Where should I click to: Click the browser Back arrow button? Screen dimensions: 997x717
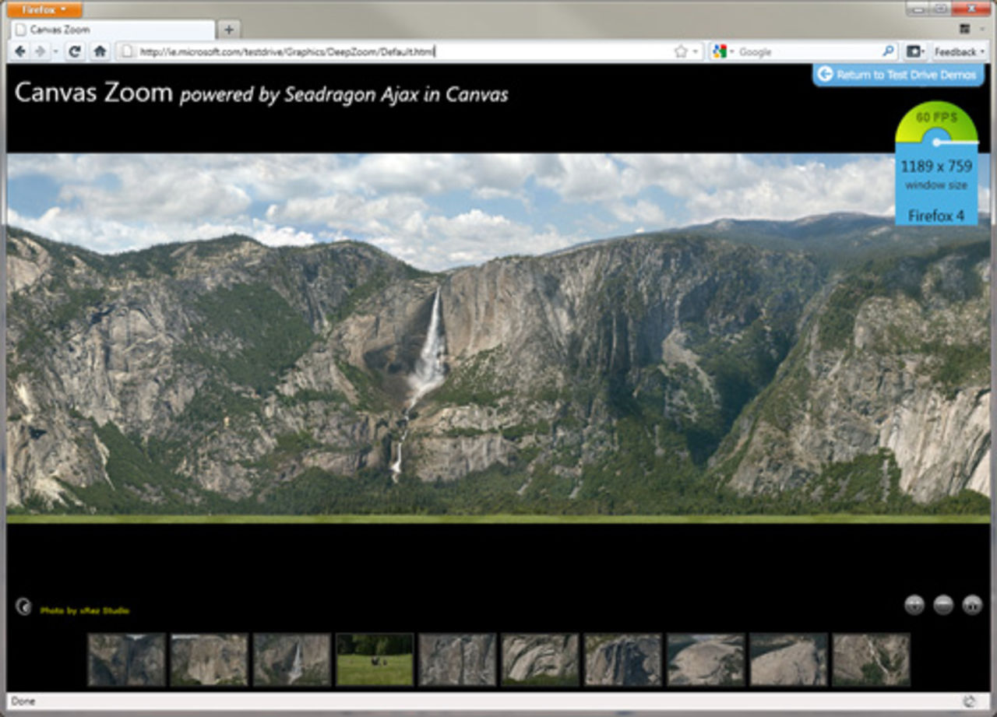(x=20, y=51)
